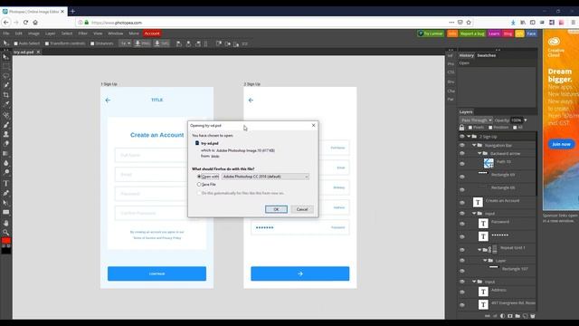Open the File menu
Screen dimensions: 579x326
pyautogui.click(x=6, y=34)
